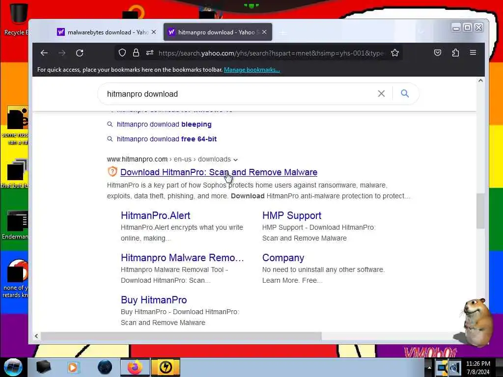Click the yellow lightning bolt taskbar icon
Image resolution: width=503 pixels, height=377 pixels.
tap(166, 367)
